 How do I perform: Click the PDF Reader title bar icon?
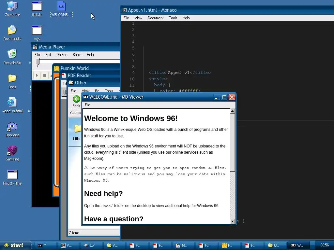click(64, 76)
